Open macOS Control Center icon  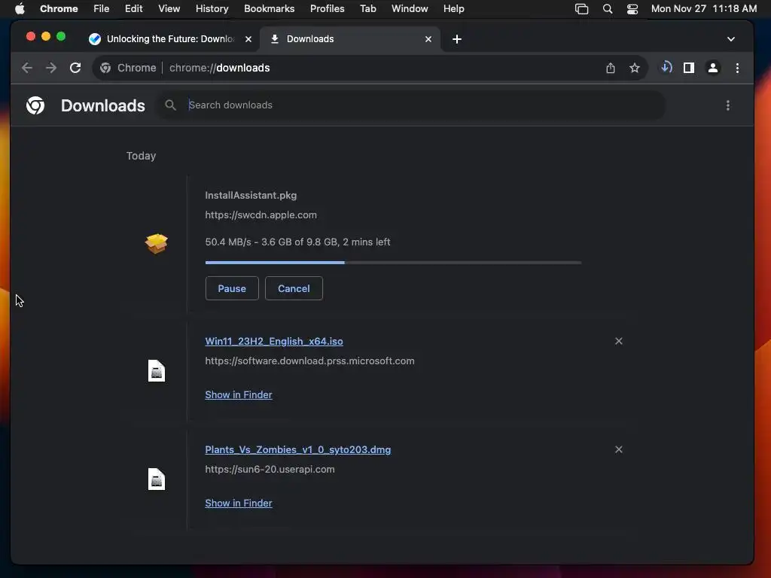click(x=632, y=8)
